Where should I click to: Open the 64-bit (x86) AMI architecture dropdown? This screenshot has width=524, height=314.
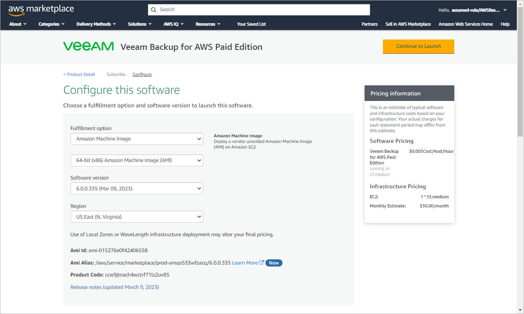coord(137,160)
